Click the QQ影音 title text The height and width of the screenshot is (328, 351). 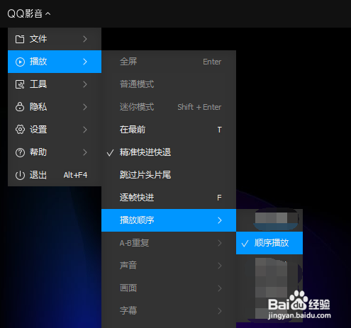pyautogui.click(x=25, y=13)
